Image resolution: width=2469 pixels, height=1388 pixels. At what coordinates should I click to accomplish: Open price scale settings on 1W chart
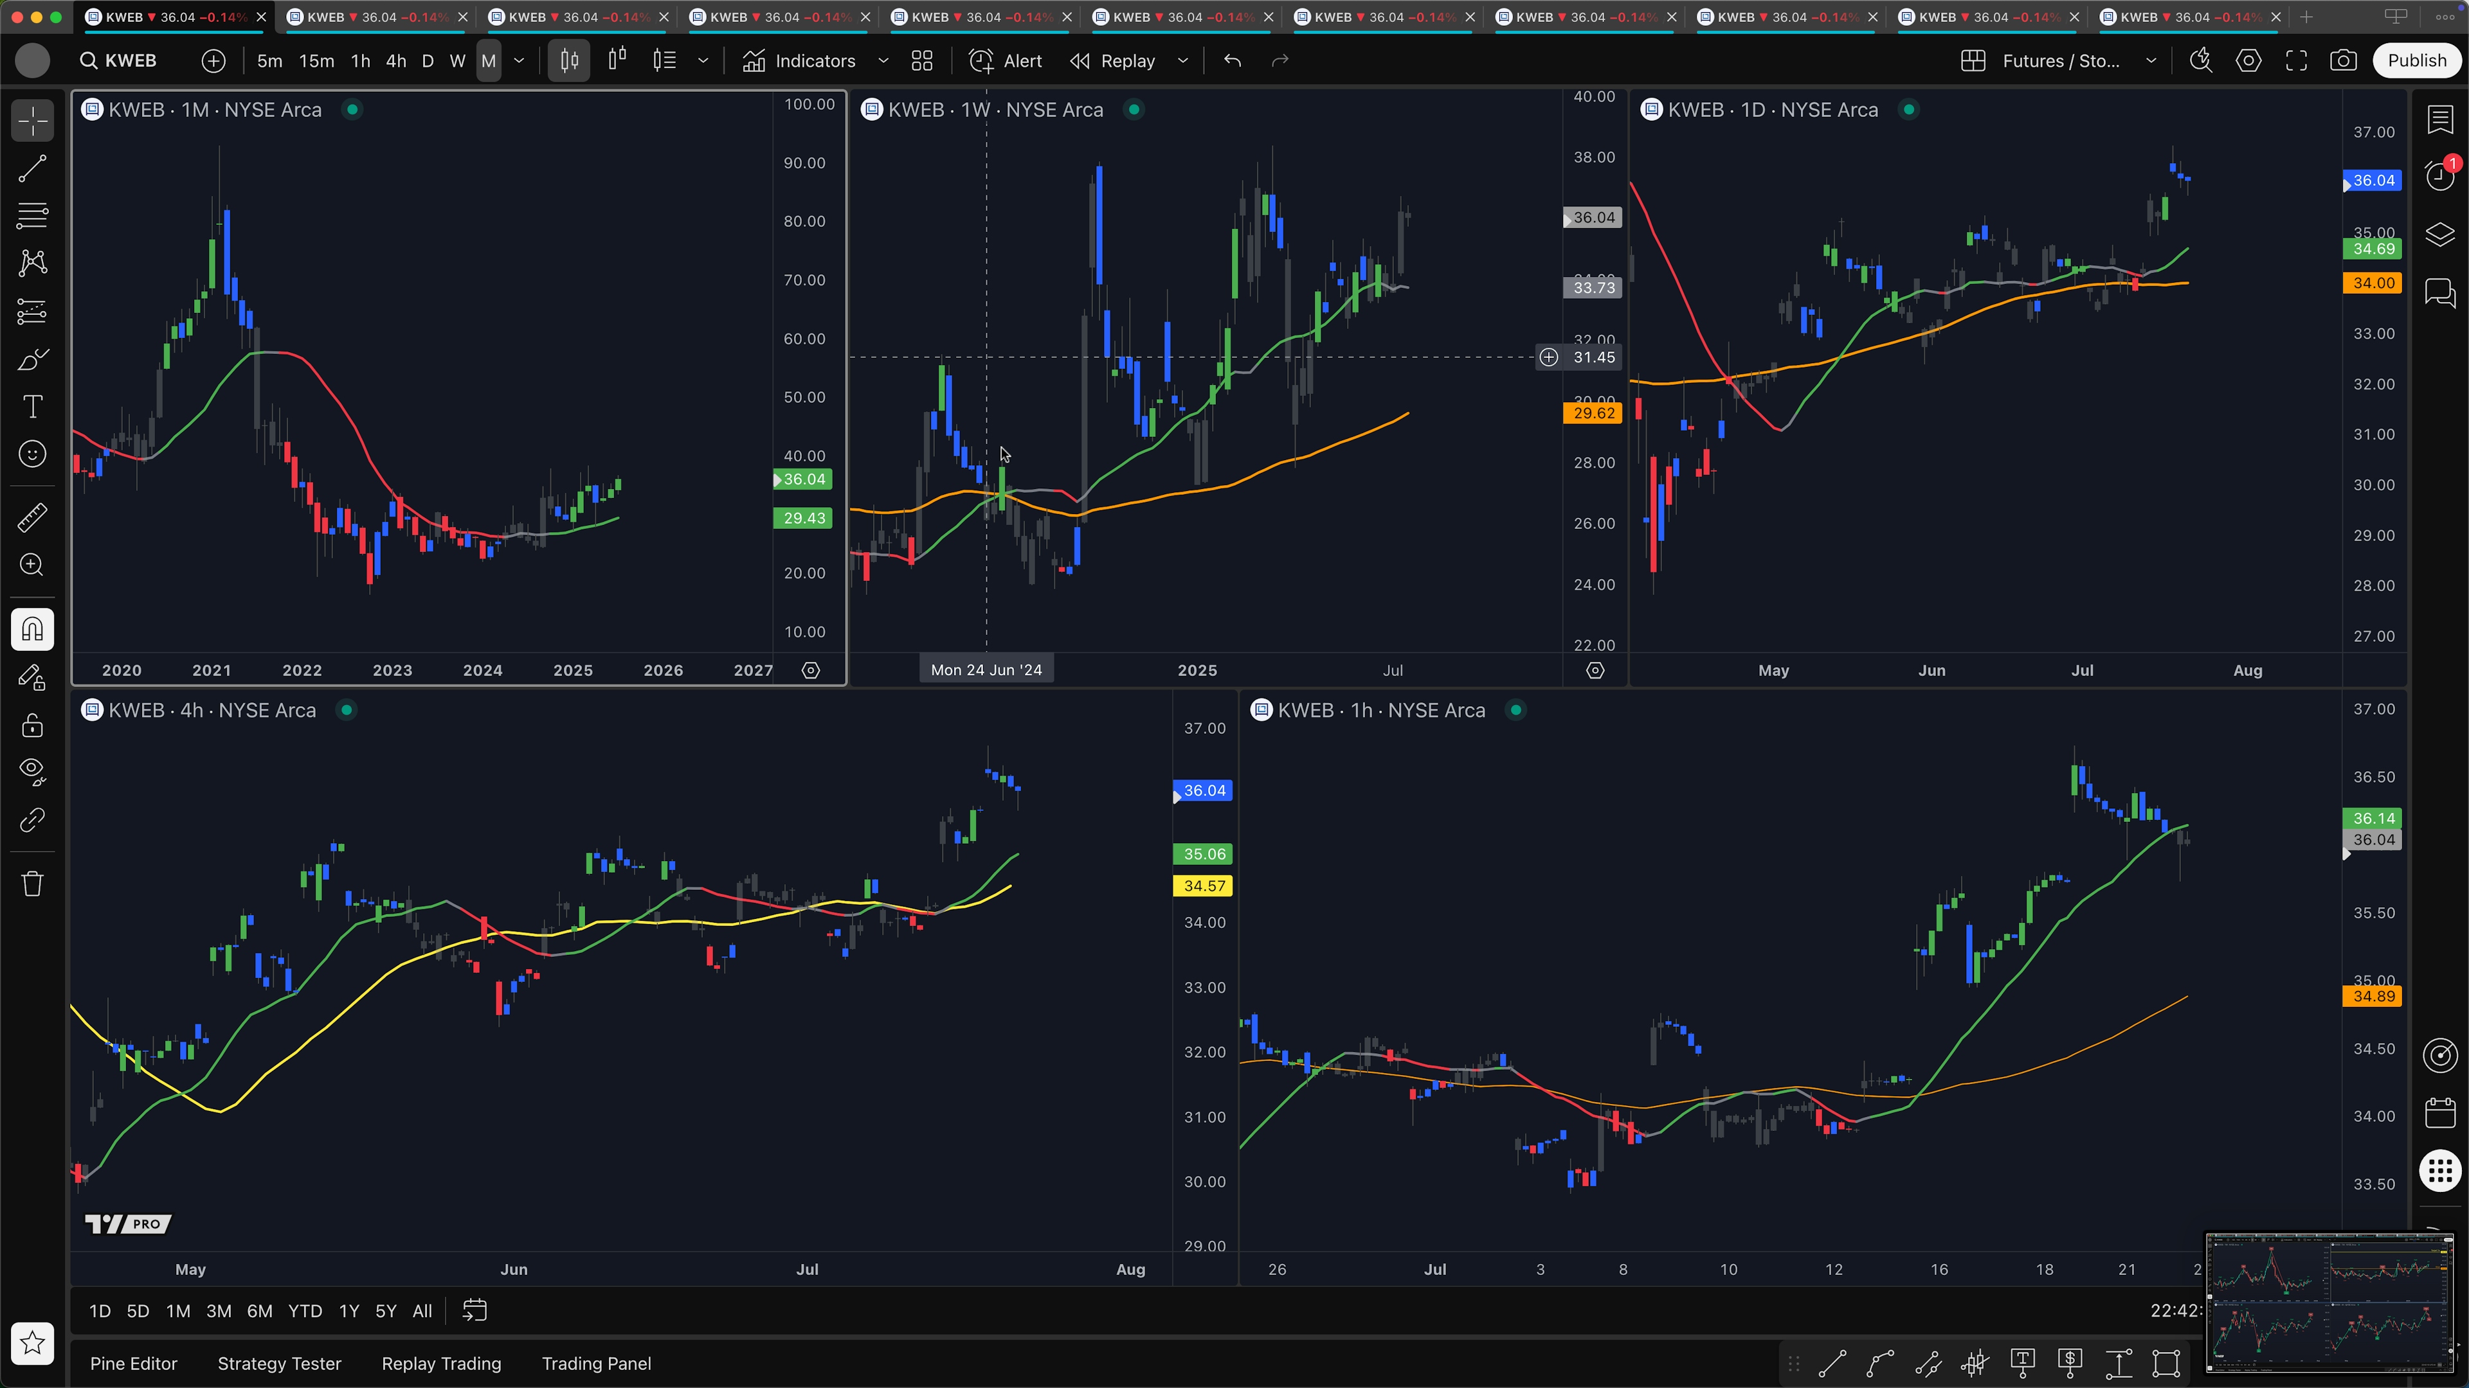point(1595,670)
